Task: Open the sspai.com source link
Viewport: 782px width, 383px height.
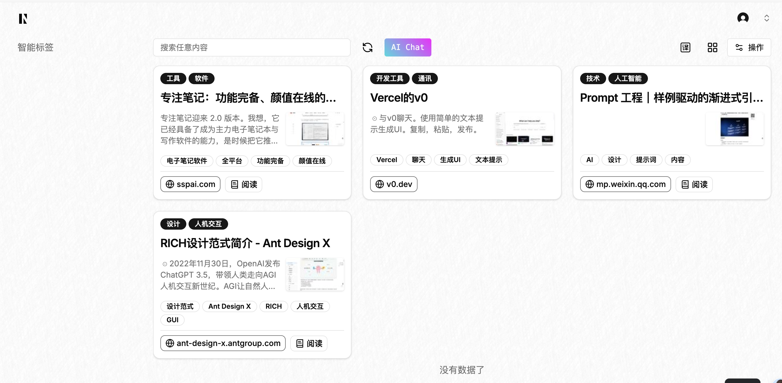Action: click(190, 184)
